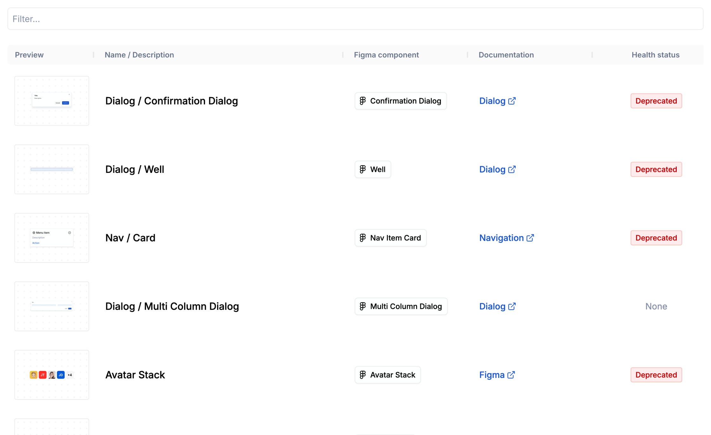Viewport: 711px width, 435px height.
Task: Type in the Filter input field
Action: tap(355, 19)
